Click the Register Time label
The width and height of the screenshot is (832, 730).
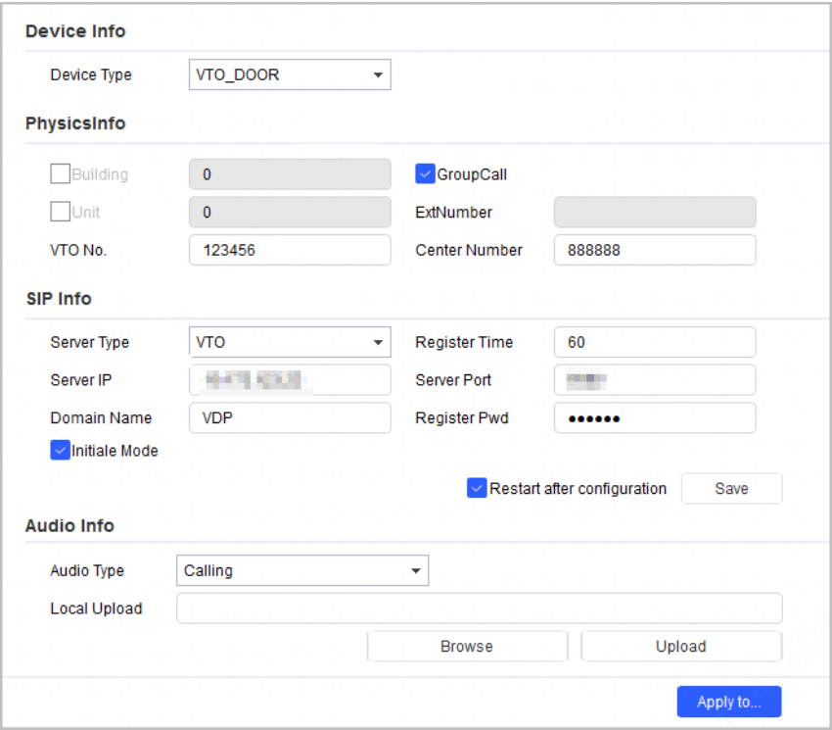pos(464,342)
